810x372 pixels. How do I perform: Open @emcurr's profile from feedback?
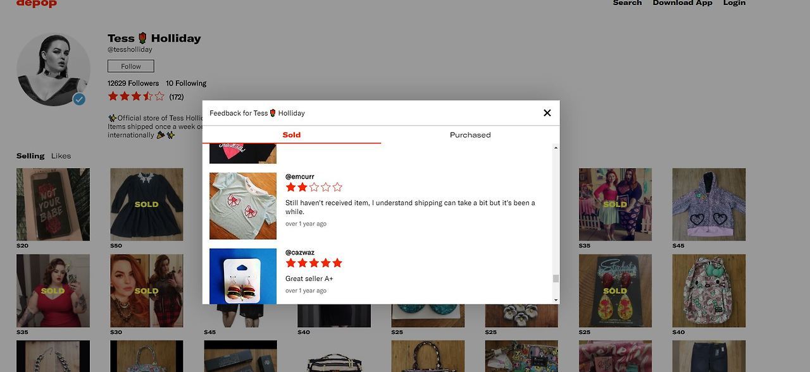[x=300, y=177]
